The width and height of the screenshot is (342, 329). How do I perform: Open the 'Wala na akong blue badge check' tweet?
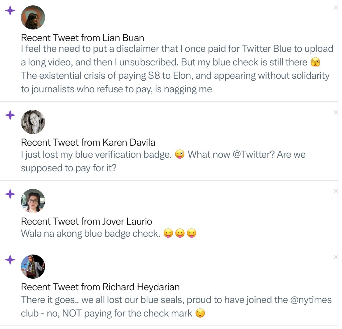[90, 233]
